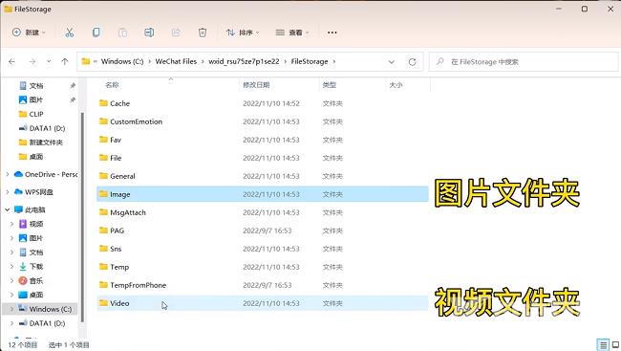The image size is (621, 351).
Task: Expand the OneDrive tree node
Action: pos(7,174)
